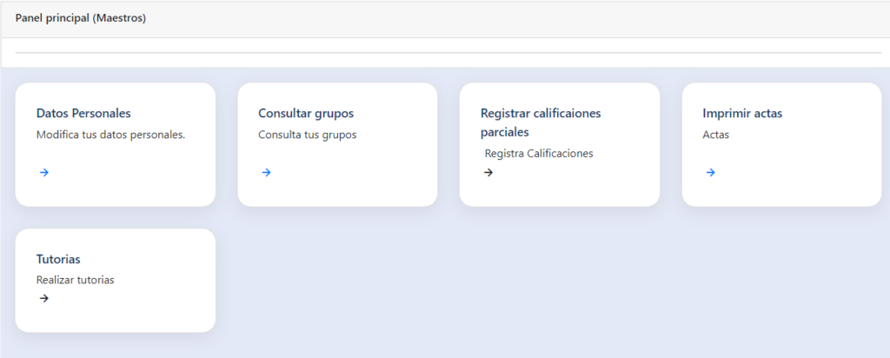890x358 pixels.
Task: Click the 'Consulta tus grupos' description
Action: click(x=308, y=136)
